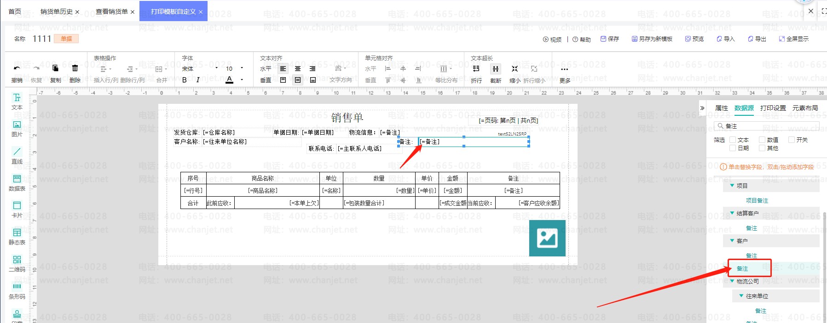This screenshot has width=827, height=323.
Task: Click the 预览 preview button
Action: pyautogui.click(x=694, y=39)
